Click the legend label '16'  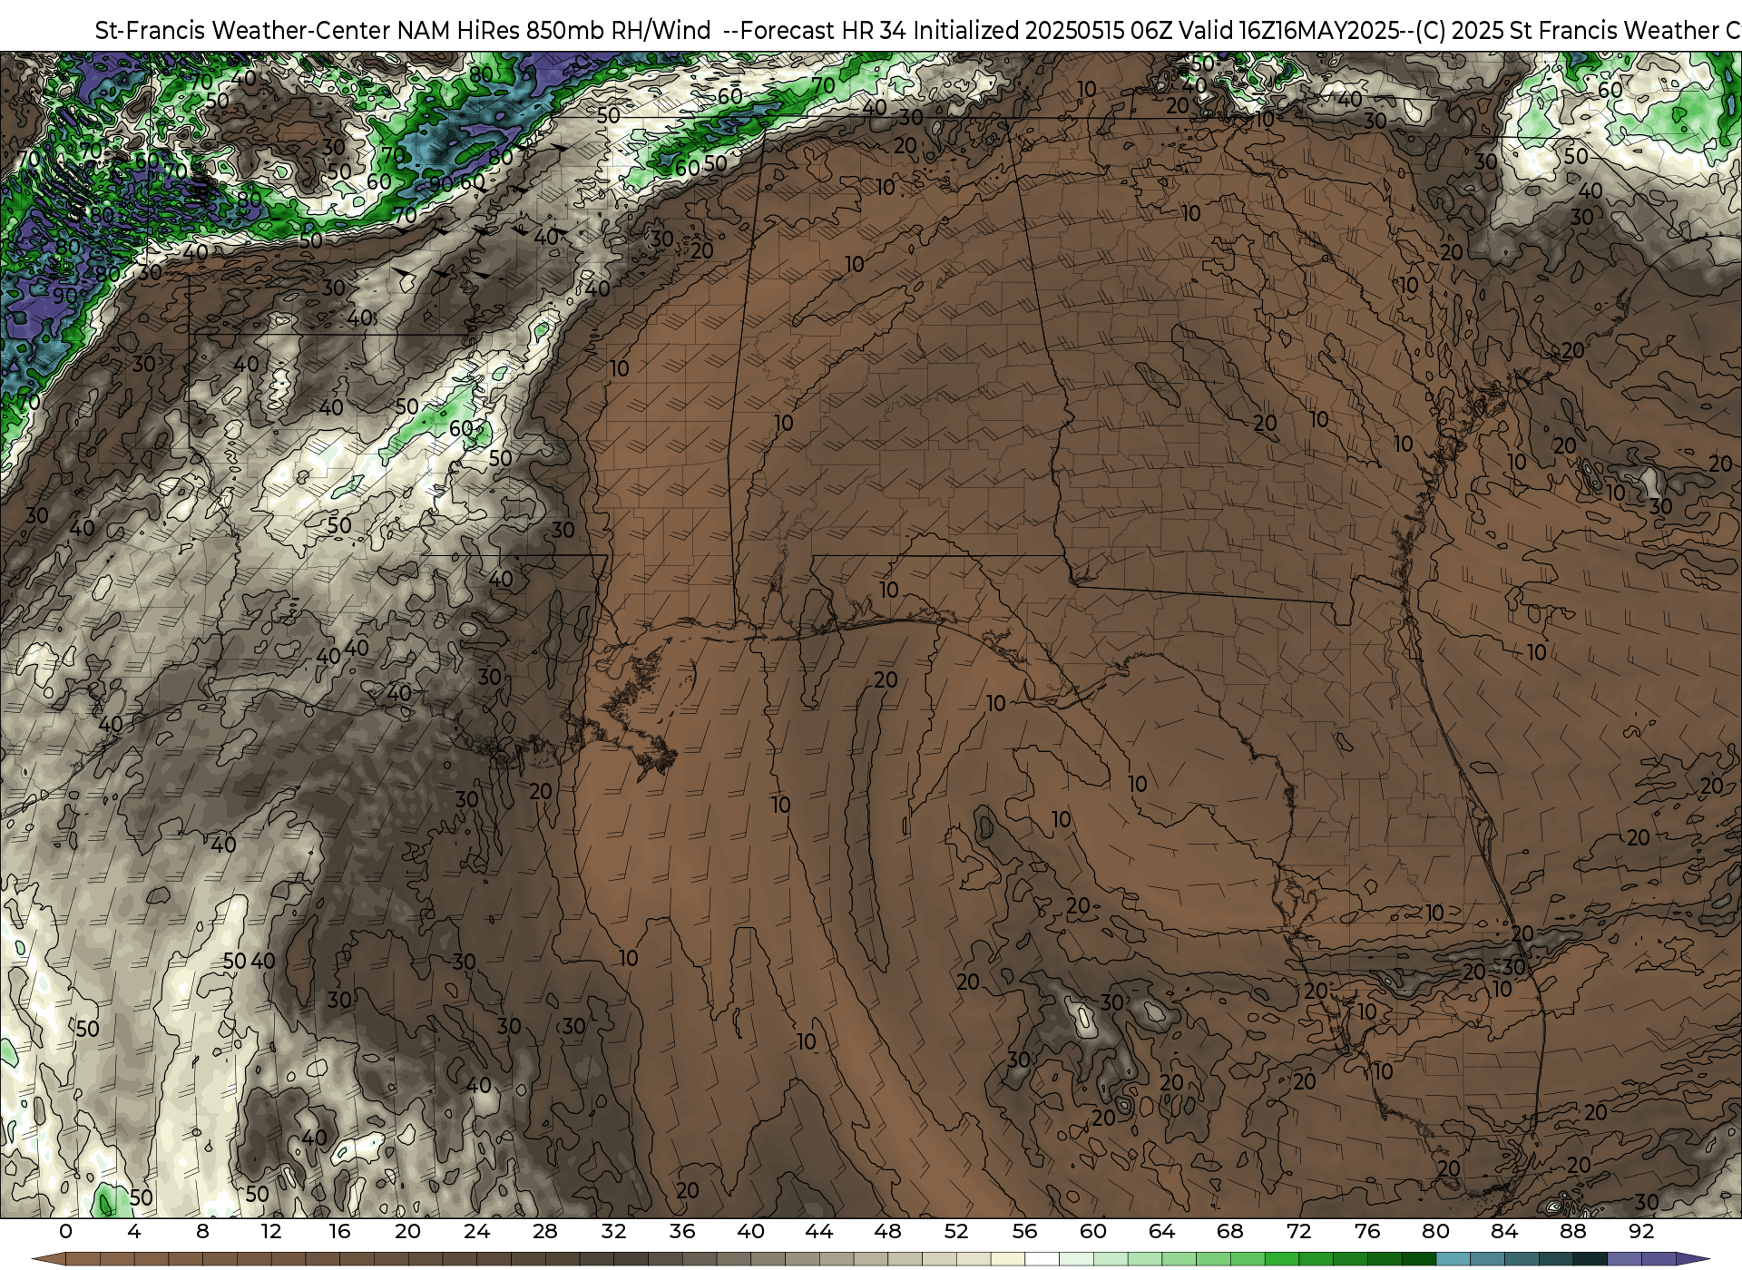339,1232
